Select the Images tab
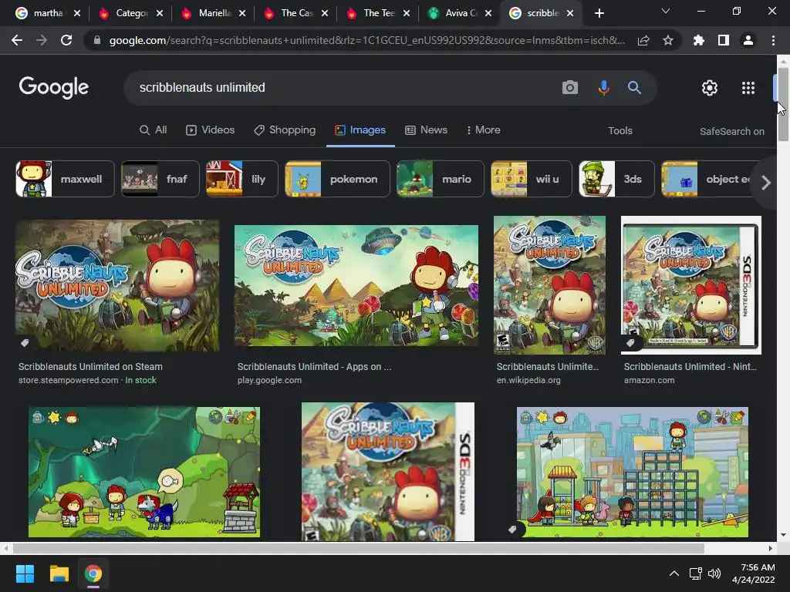Screen dimensions: 790x592 coord(360,129)
